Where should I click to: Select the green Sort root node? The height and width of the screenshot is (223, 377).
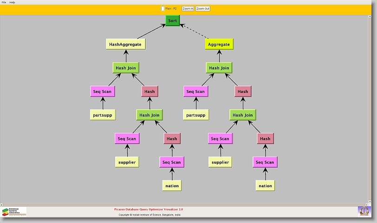[172, 21]
